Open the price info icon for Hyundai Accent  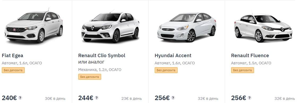point(173,98)
